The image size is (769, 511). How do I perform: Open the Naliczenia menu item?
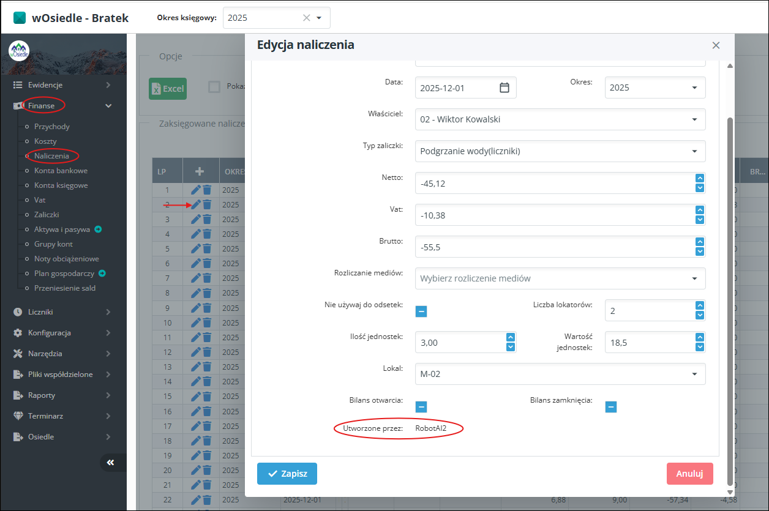pyautogui.click(x=51, y=156)
